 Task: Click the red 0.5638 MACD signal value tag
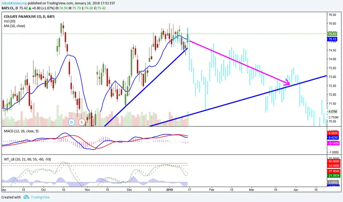point(333,133)
